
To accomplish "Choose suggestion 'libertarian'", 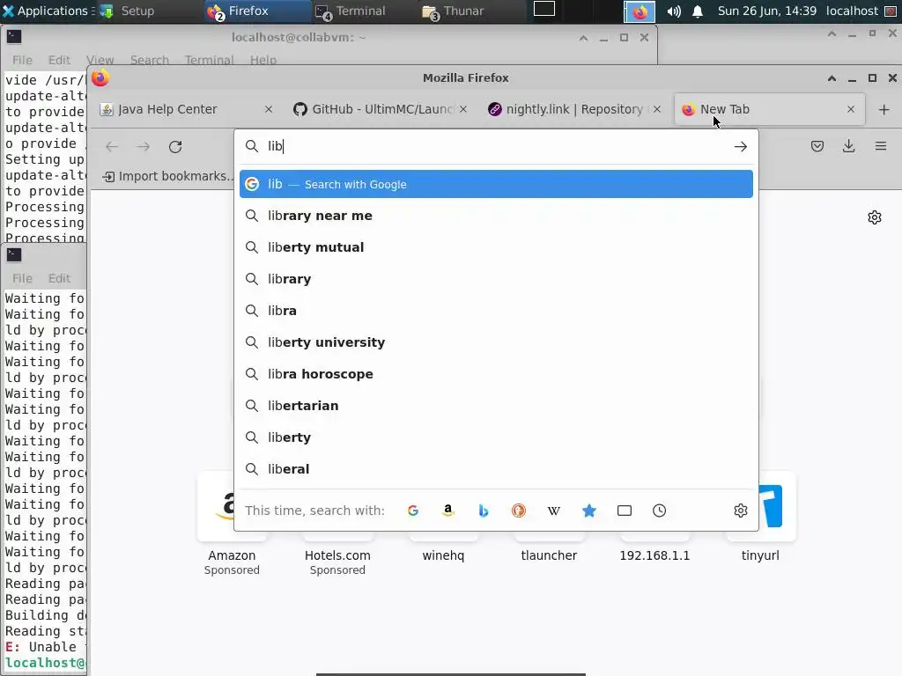I will point(496,405).
